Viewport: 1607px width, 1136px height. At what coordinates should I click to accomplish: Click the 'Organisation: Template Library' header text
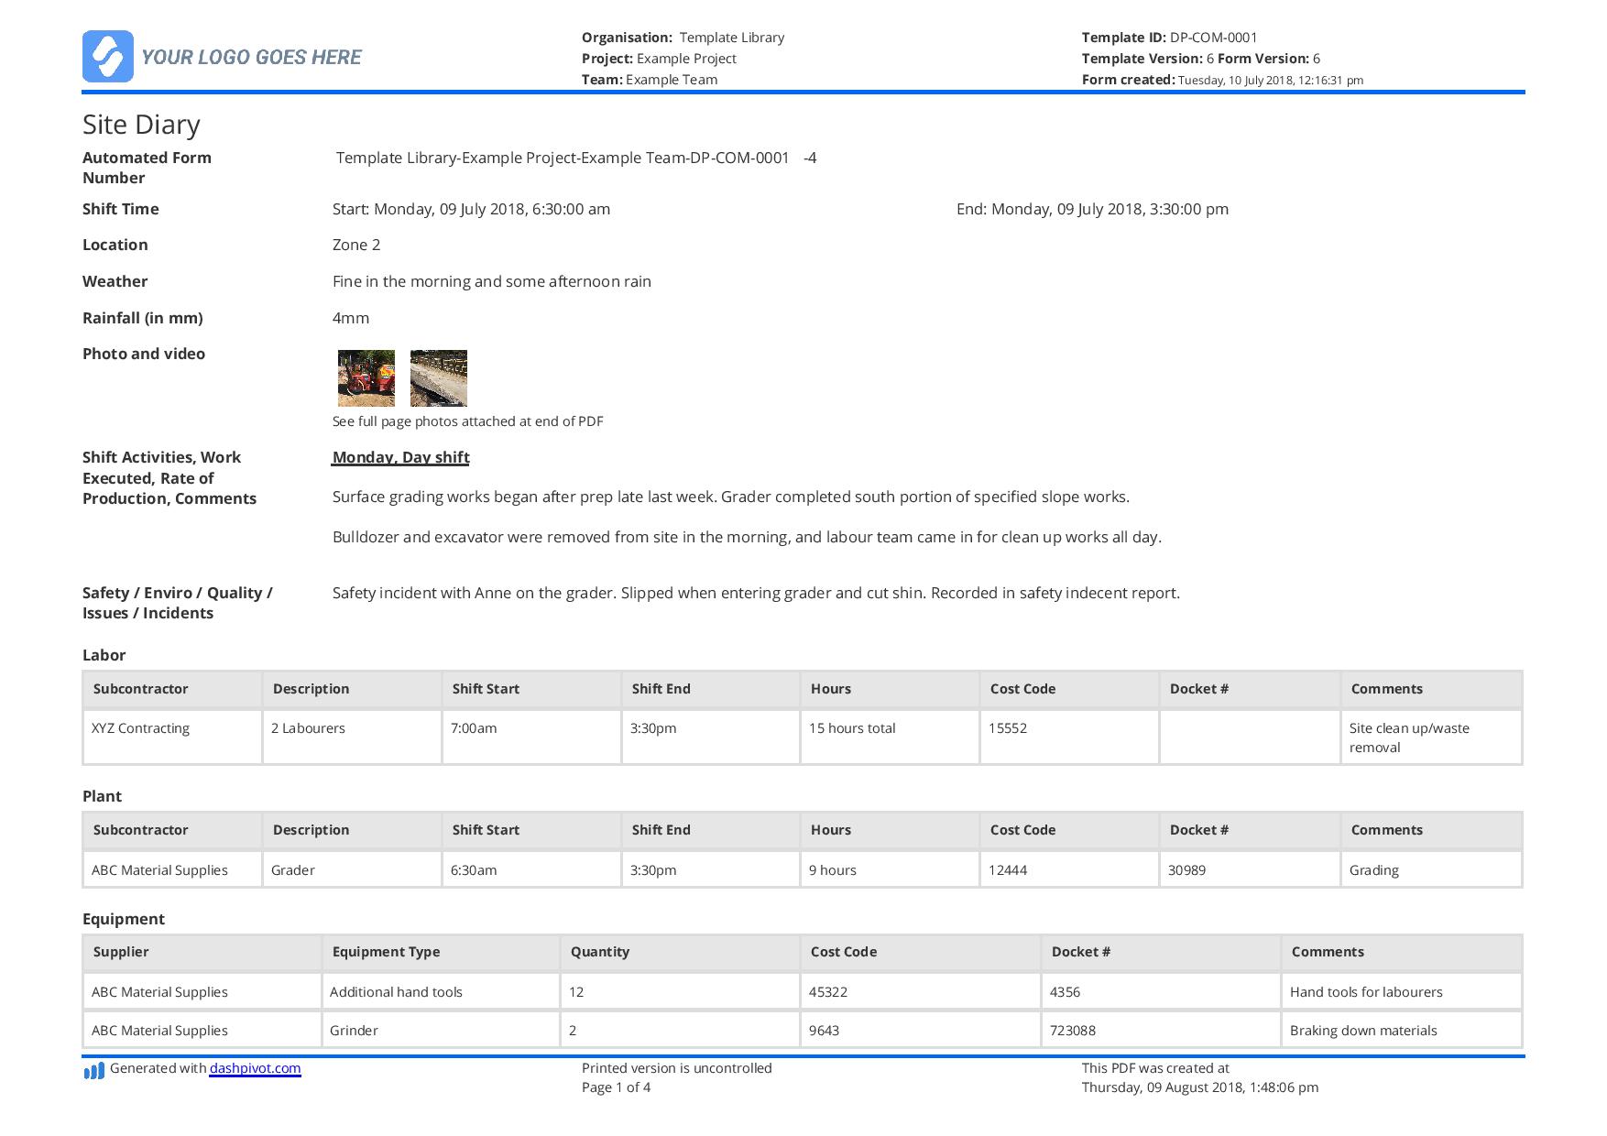[683, 38]
